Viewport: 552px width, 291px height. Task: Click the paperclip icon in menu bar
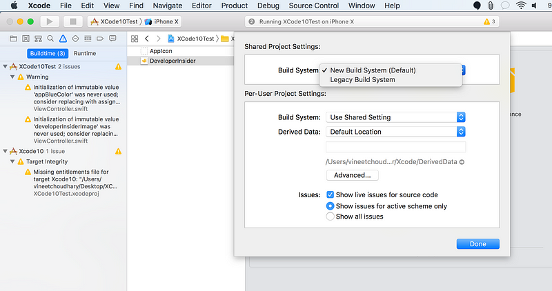491,6
